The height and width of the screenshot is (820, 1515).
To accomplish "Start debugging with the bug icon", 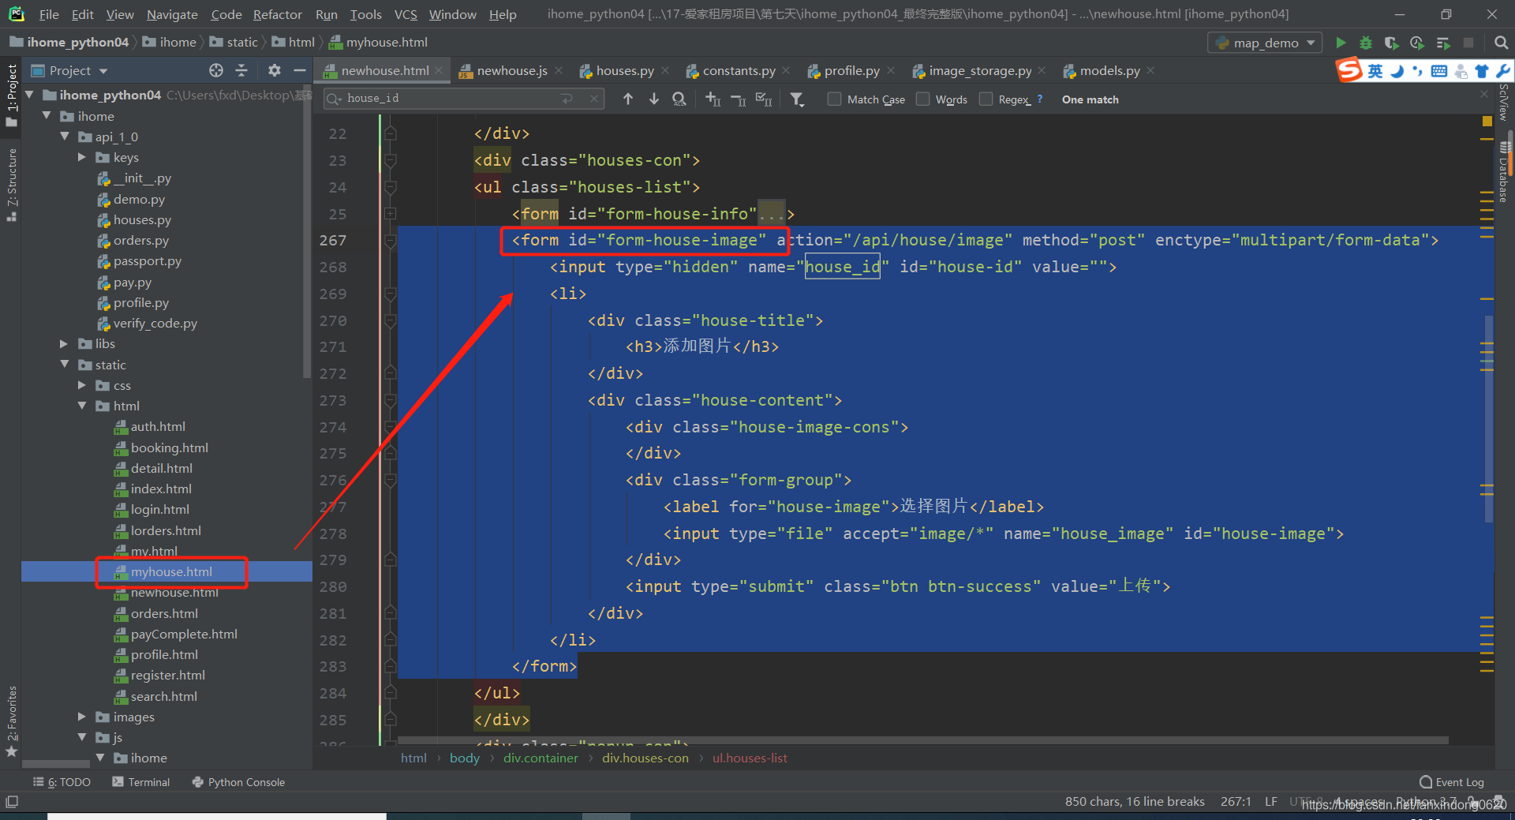I will coord(1366,43).
